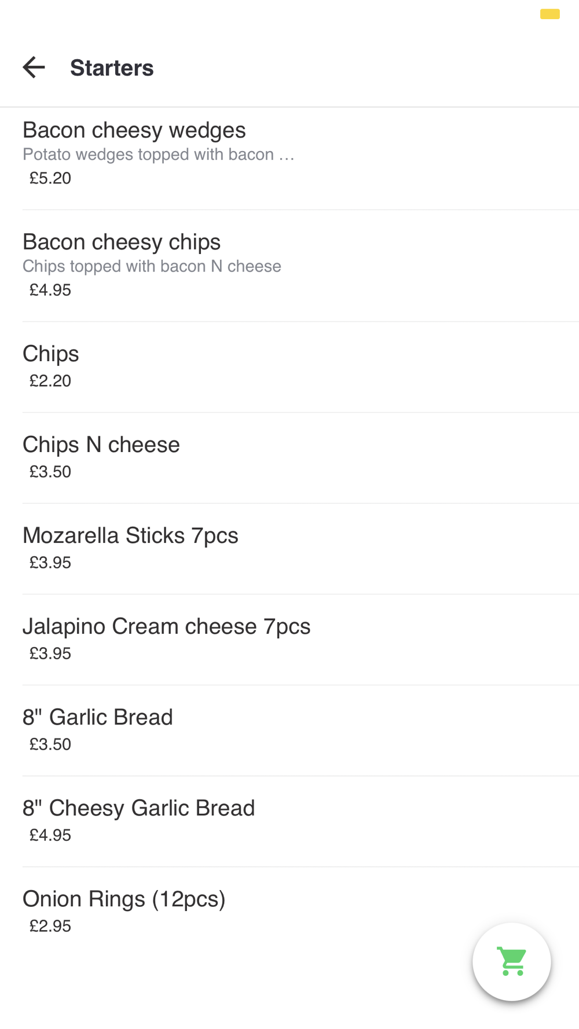Tap the £5.20 wedges price

click(50, 178)
